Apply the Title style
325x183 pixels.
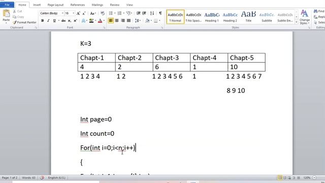248,17
